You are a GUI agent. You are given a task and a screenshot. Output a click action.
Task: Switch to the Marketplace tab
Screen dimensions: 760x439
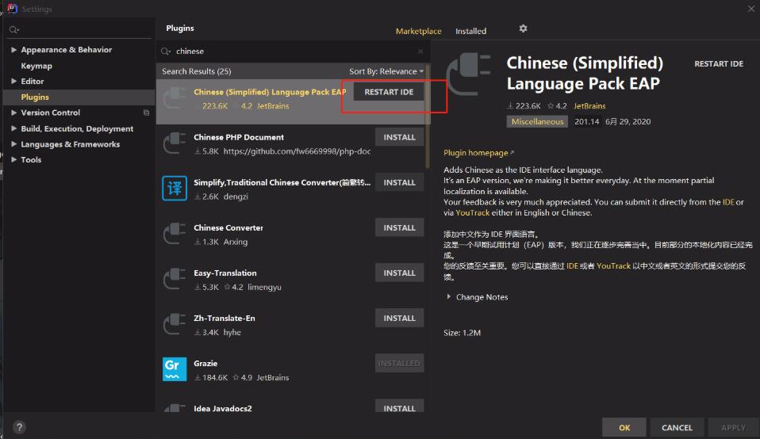418,31
